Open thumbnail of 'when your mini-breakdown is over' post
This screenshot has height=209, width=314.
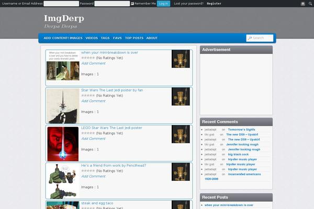click(63, 65)
